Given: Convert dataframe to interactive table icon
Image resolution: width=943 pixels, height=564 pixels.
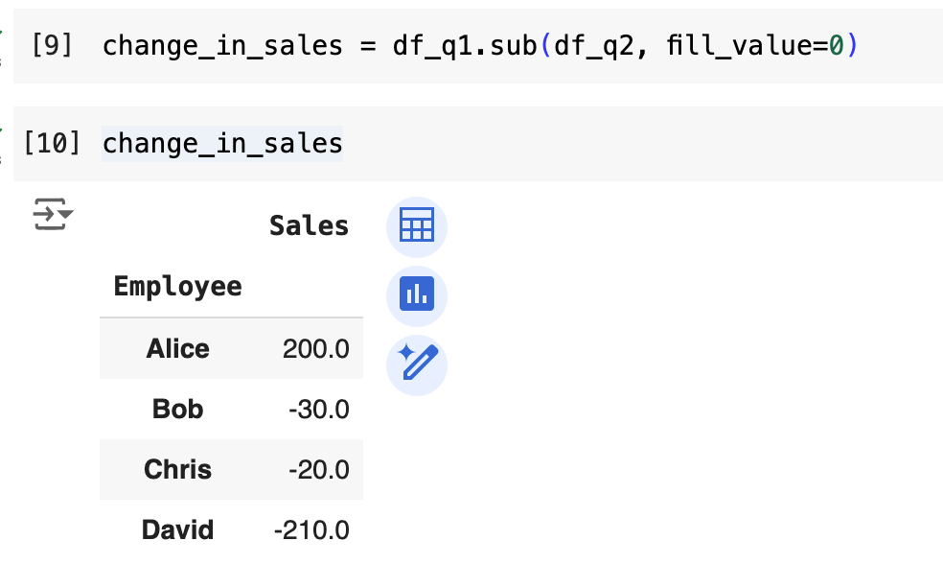Looking at the screenshot, I should coord(417,226).
